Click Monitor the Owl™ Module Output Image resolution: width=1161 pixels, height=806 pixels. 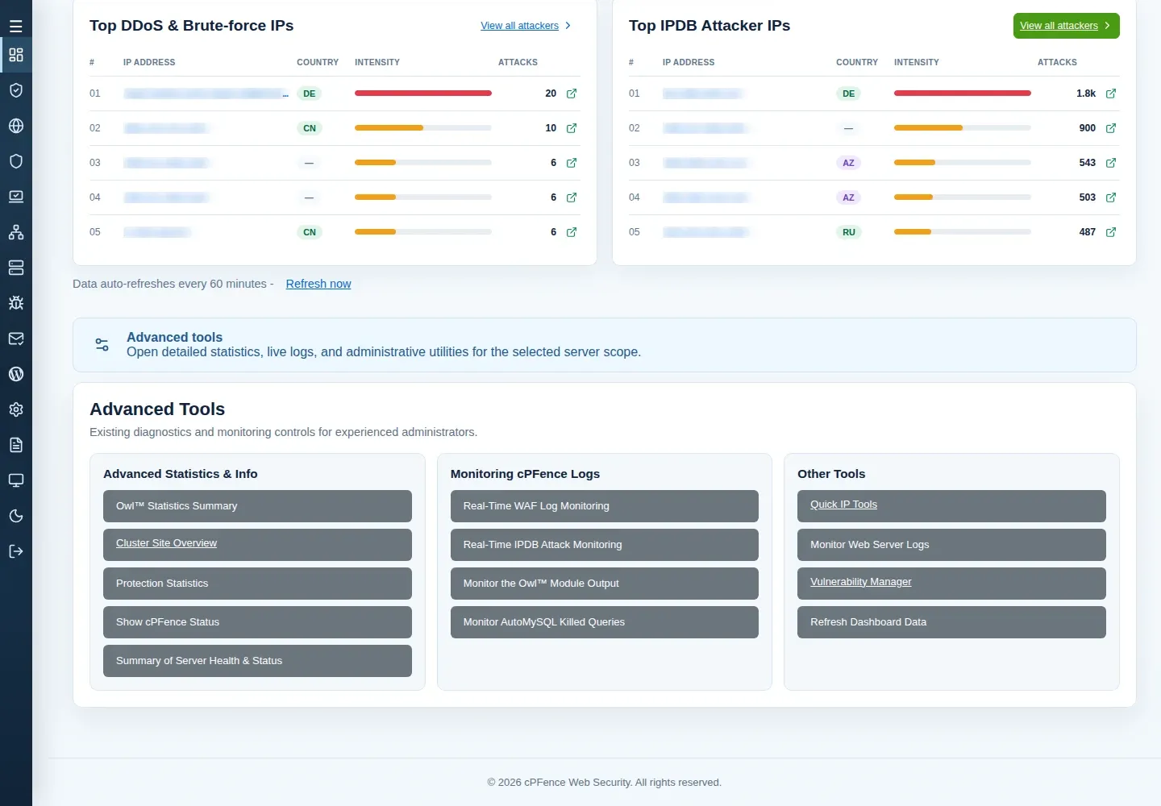pos(605,584)
